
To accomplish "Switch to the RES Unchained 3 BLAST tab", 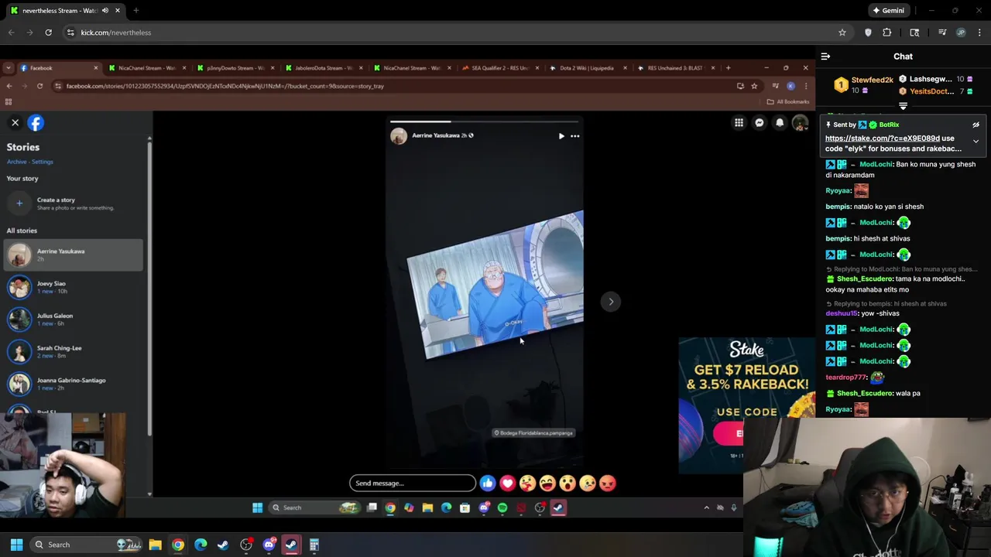I will pyautogui.click(x=676, y=68).
